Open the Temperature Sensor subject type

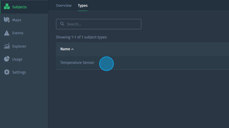coord(77,63)
